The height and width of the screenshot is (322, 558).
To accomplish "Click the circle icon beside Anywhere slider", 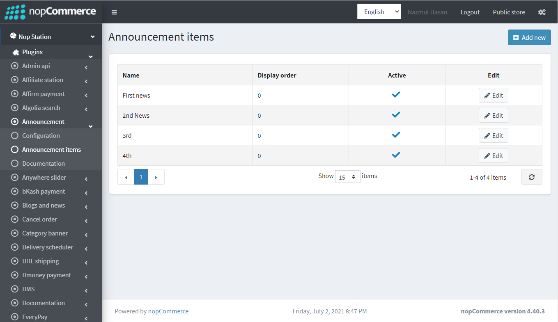I will coord(15,177).
